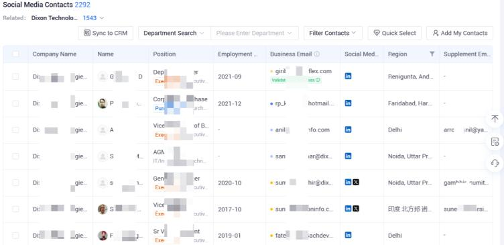Click the headset support floating icon
This screenshot has width=504, height=245.
point(495,163)
